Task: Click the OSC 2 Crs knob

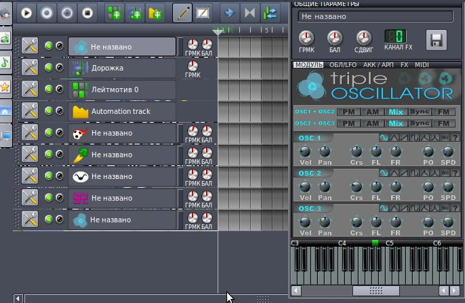Action: coord(356,187)
